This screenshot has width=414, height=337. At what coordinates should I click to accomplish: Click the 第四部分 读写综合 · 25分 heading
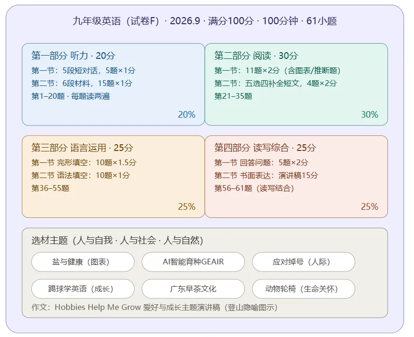(x=265, y=148)
